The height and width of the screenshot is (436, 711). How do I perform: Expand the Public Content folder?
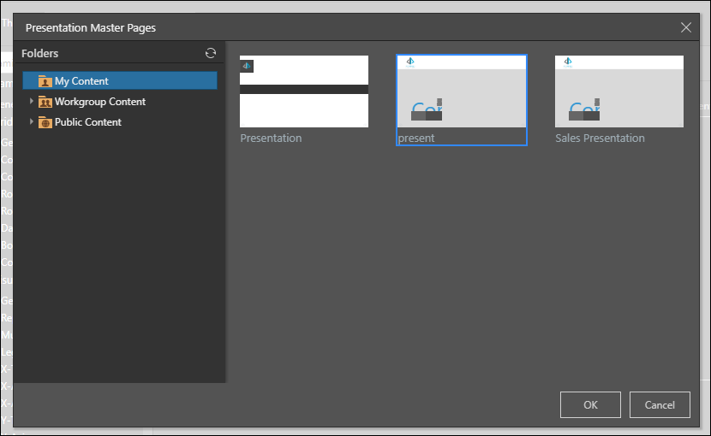pos(32,122)
